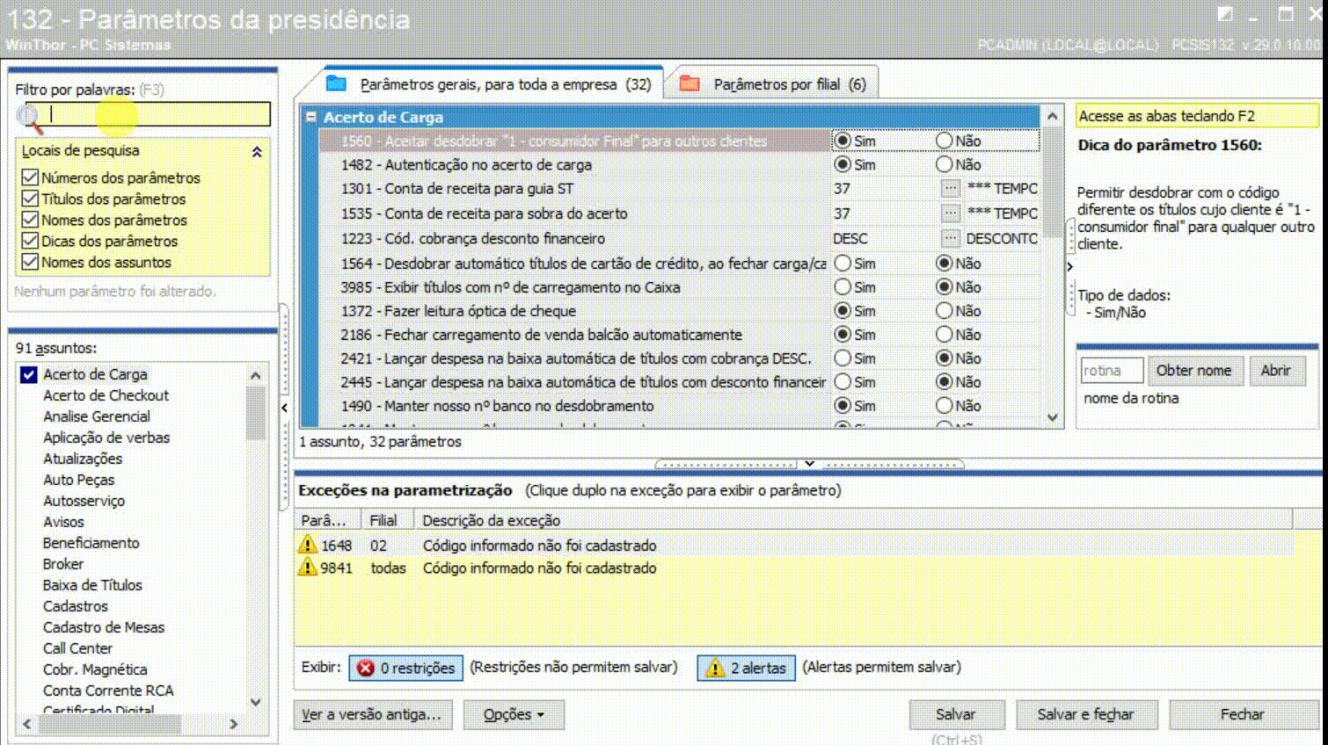This screenshot has height=745, width=1328.
Task: Select Aplicação de verbas subject
Action: [x=106, y=438]
